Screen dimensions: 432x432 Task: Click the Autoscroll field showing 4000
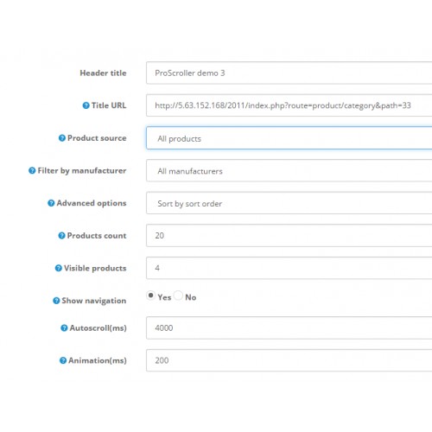pyautogui.click(x=289, y=328)
